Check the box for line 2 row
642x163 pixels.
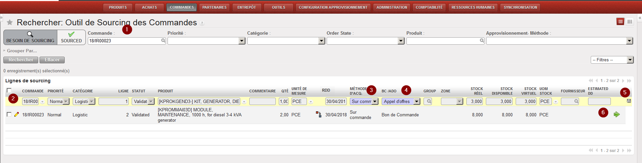(x=9, y=114)
